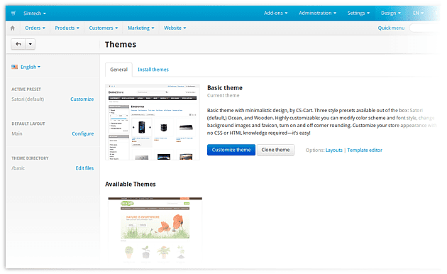Screen dimensions: 447x274
Task: Open the Simtech store dropdown
Action: [35, 13]
